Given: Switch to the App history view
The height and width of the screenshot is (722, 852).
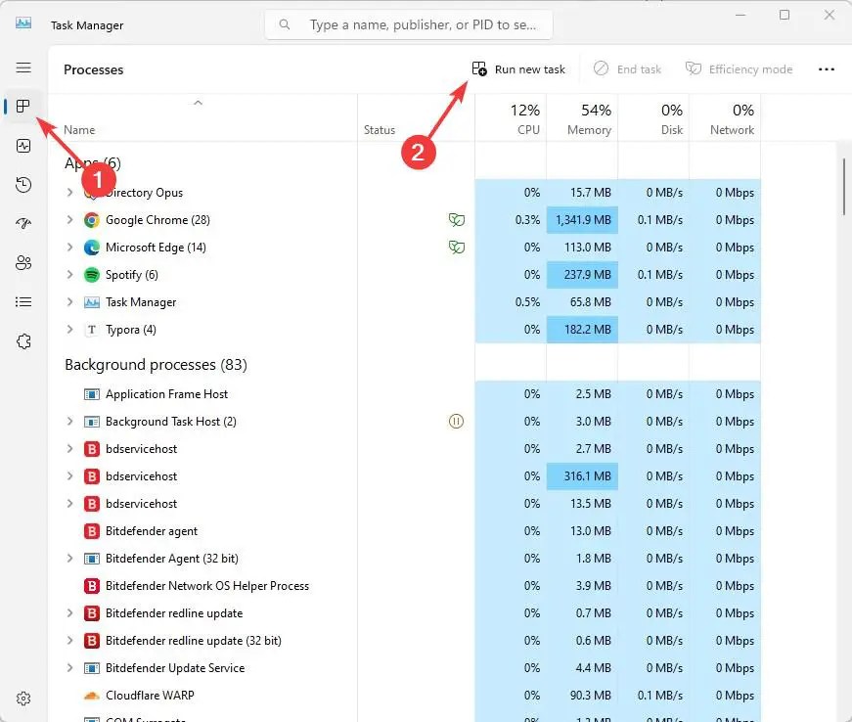Looking at the screenshot, I should click(x=22, y=185).
